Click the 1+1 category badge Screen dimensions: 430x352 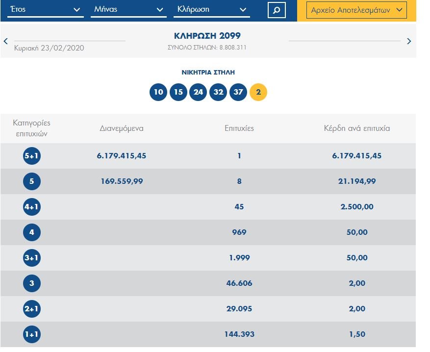point(32,334)
